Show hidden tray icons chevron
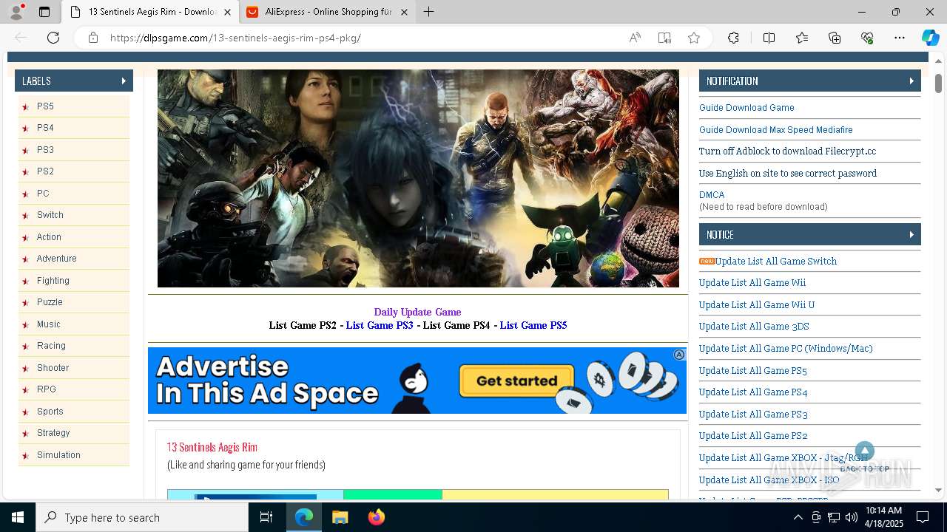 pos(798,517)
